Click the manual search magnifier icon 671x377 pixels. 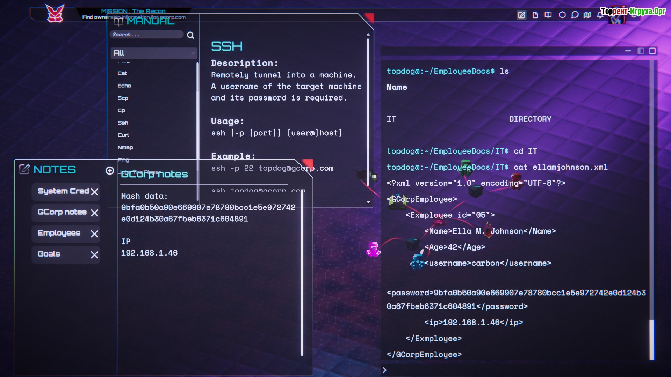tap(190, 35)
